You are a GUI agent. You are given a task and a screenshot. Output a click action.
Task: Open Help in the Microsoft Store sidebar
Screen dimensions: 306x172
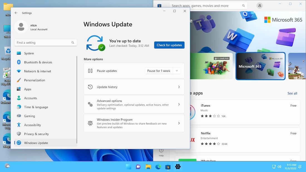[161, 153]
